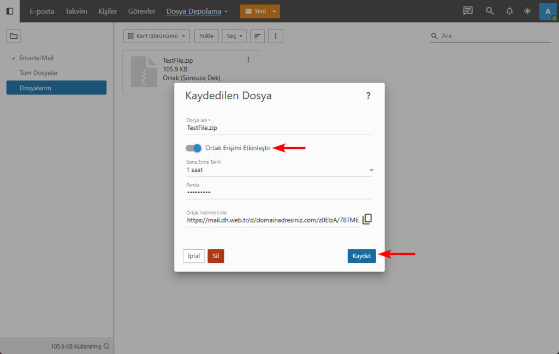559x354 pixels.
Task: Open the help question mark icon
Action: click(x=368, y=96)
